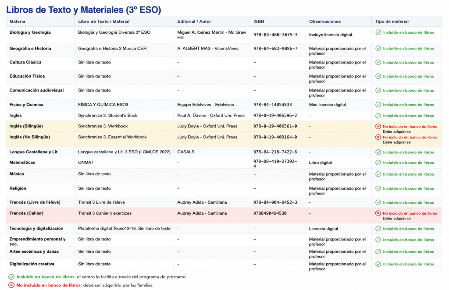Viewport: 449px width, 290px height.
Task: Click ISBN 9788490494530
Action: [x=270, y=213]
